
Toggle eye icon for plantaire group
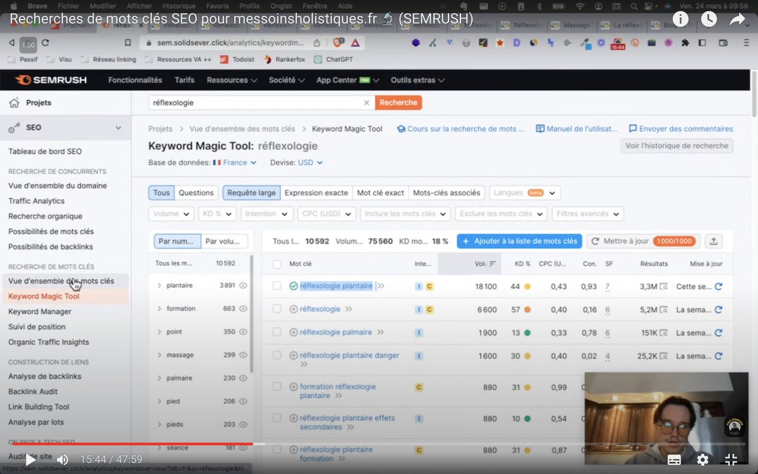click(243, 286)
